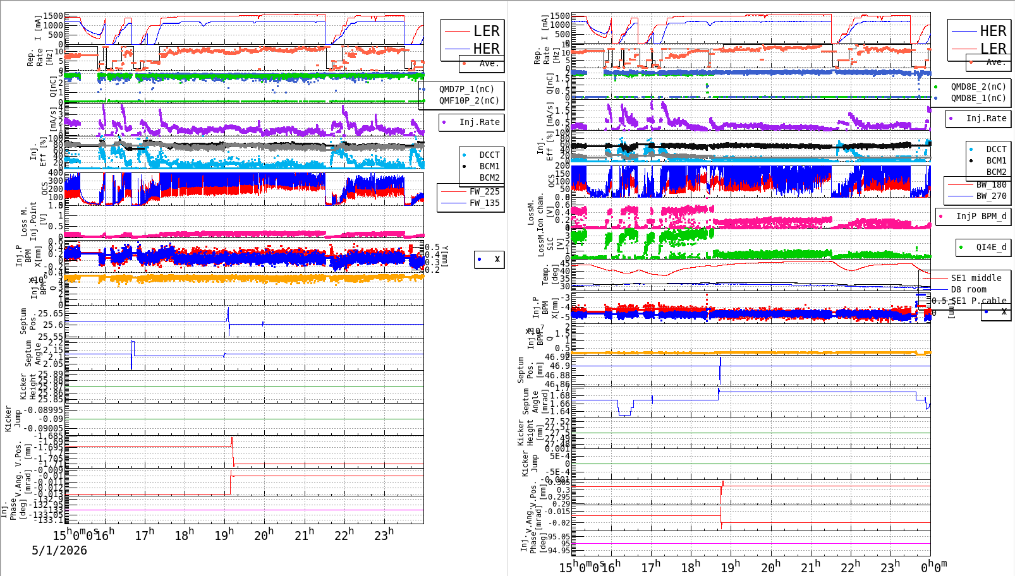Select the QMD7P_1(nC) legend entry
The height and width of the screenshot is (576, 1015).
461,89
